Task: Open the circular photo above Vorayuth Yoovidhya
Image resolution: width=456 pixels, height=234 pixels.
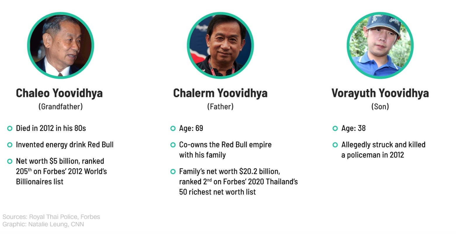Action: [x=380, y=46]
